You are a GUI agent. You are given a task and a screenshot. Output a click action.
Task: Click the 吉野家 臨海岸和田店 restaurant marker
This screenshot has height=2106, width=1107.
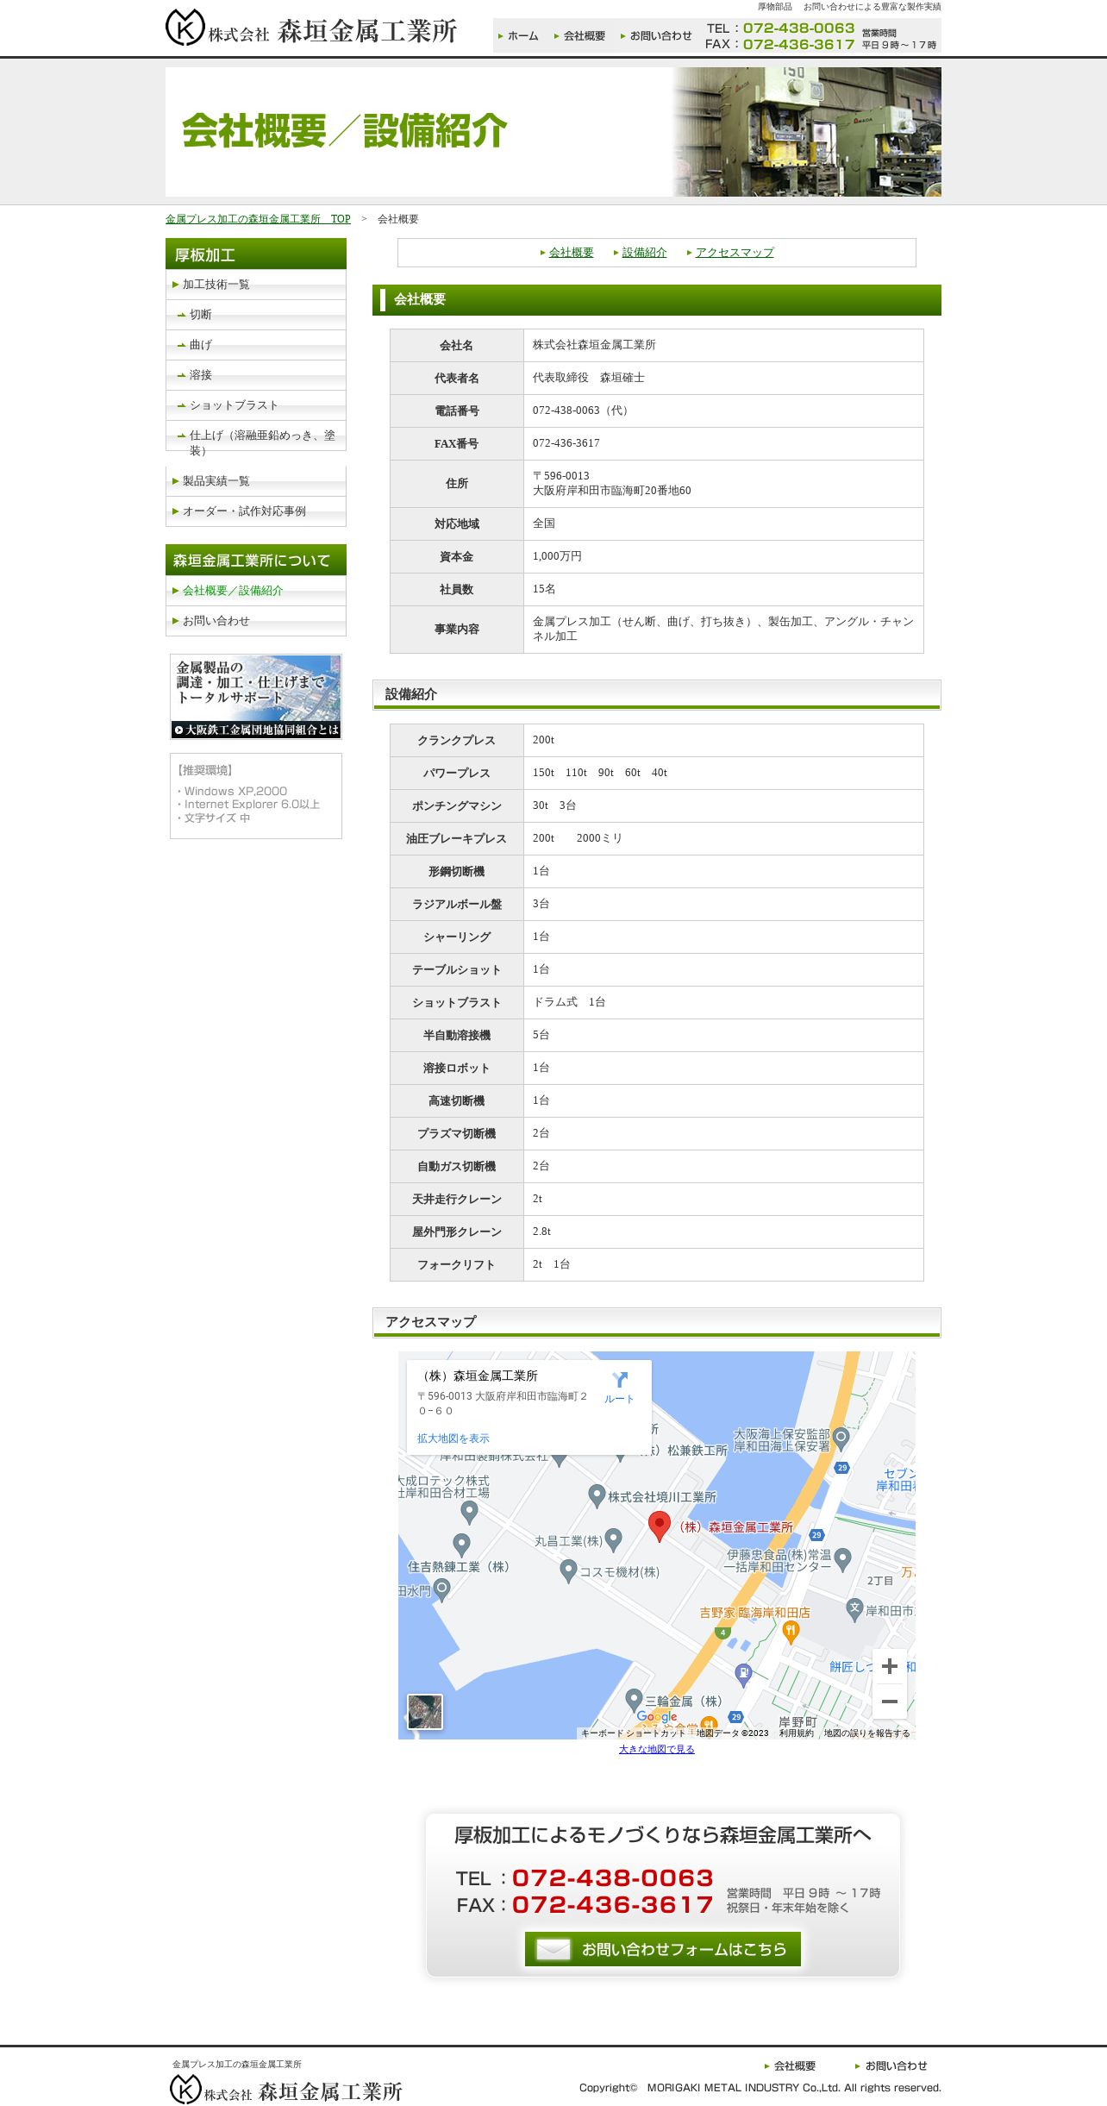pos(791,1631)
